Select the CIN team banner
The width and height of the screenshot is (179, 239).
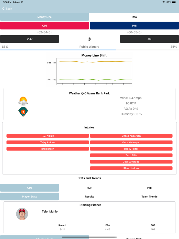(x=44, y=26)
